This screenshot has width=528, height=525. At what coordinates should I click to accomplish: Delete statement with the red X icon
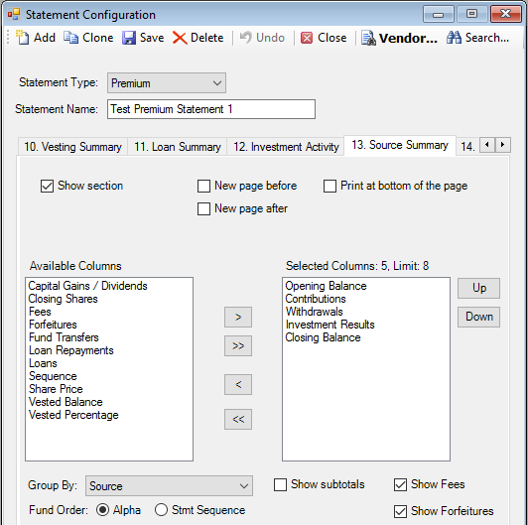click(x=180, y=38)
